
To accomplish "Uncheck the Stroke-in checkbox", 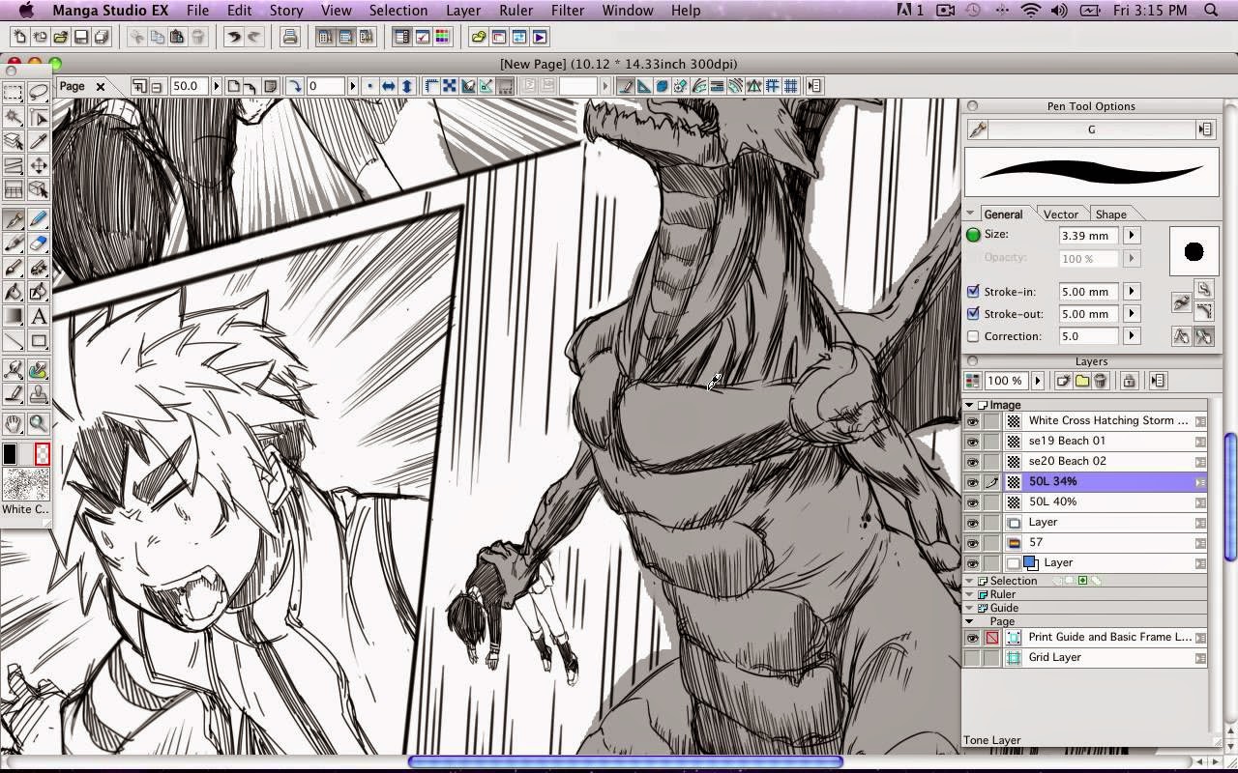I will (973, 292).
